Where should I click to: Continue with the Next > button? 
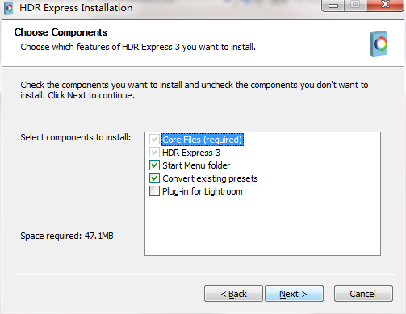tap(294, 294)
